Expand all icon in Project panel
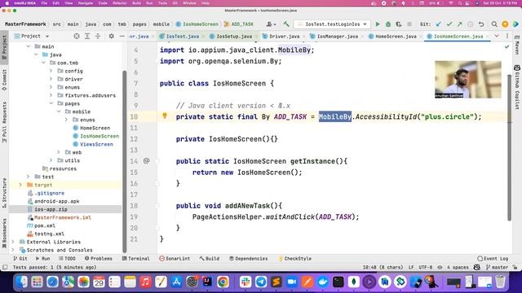522x293 pixels. pyautogui.click(x=87, y=36)
